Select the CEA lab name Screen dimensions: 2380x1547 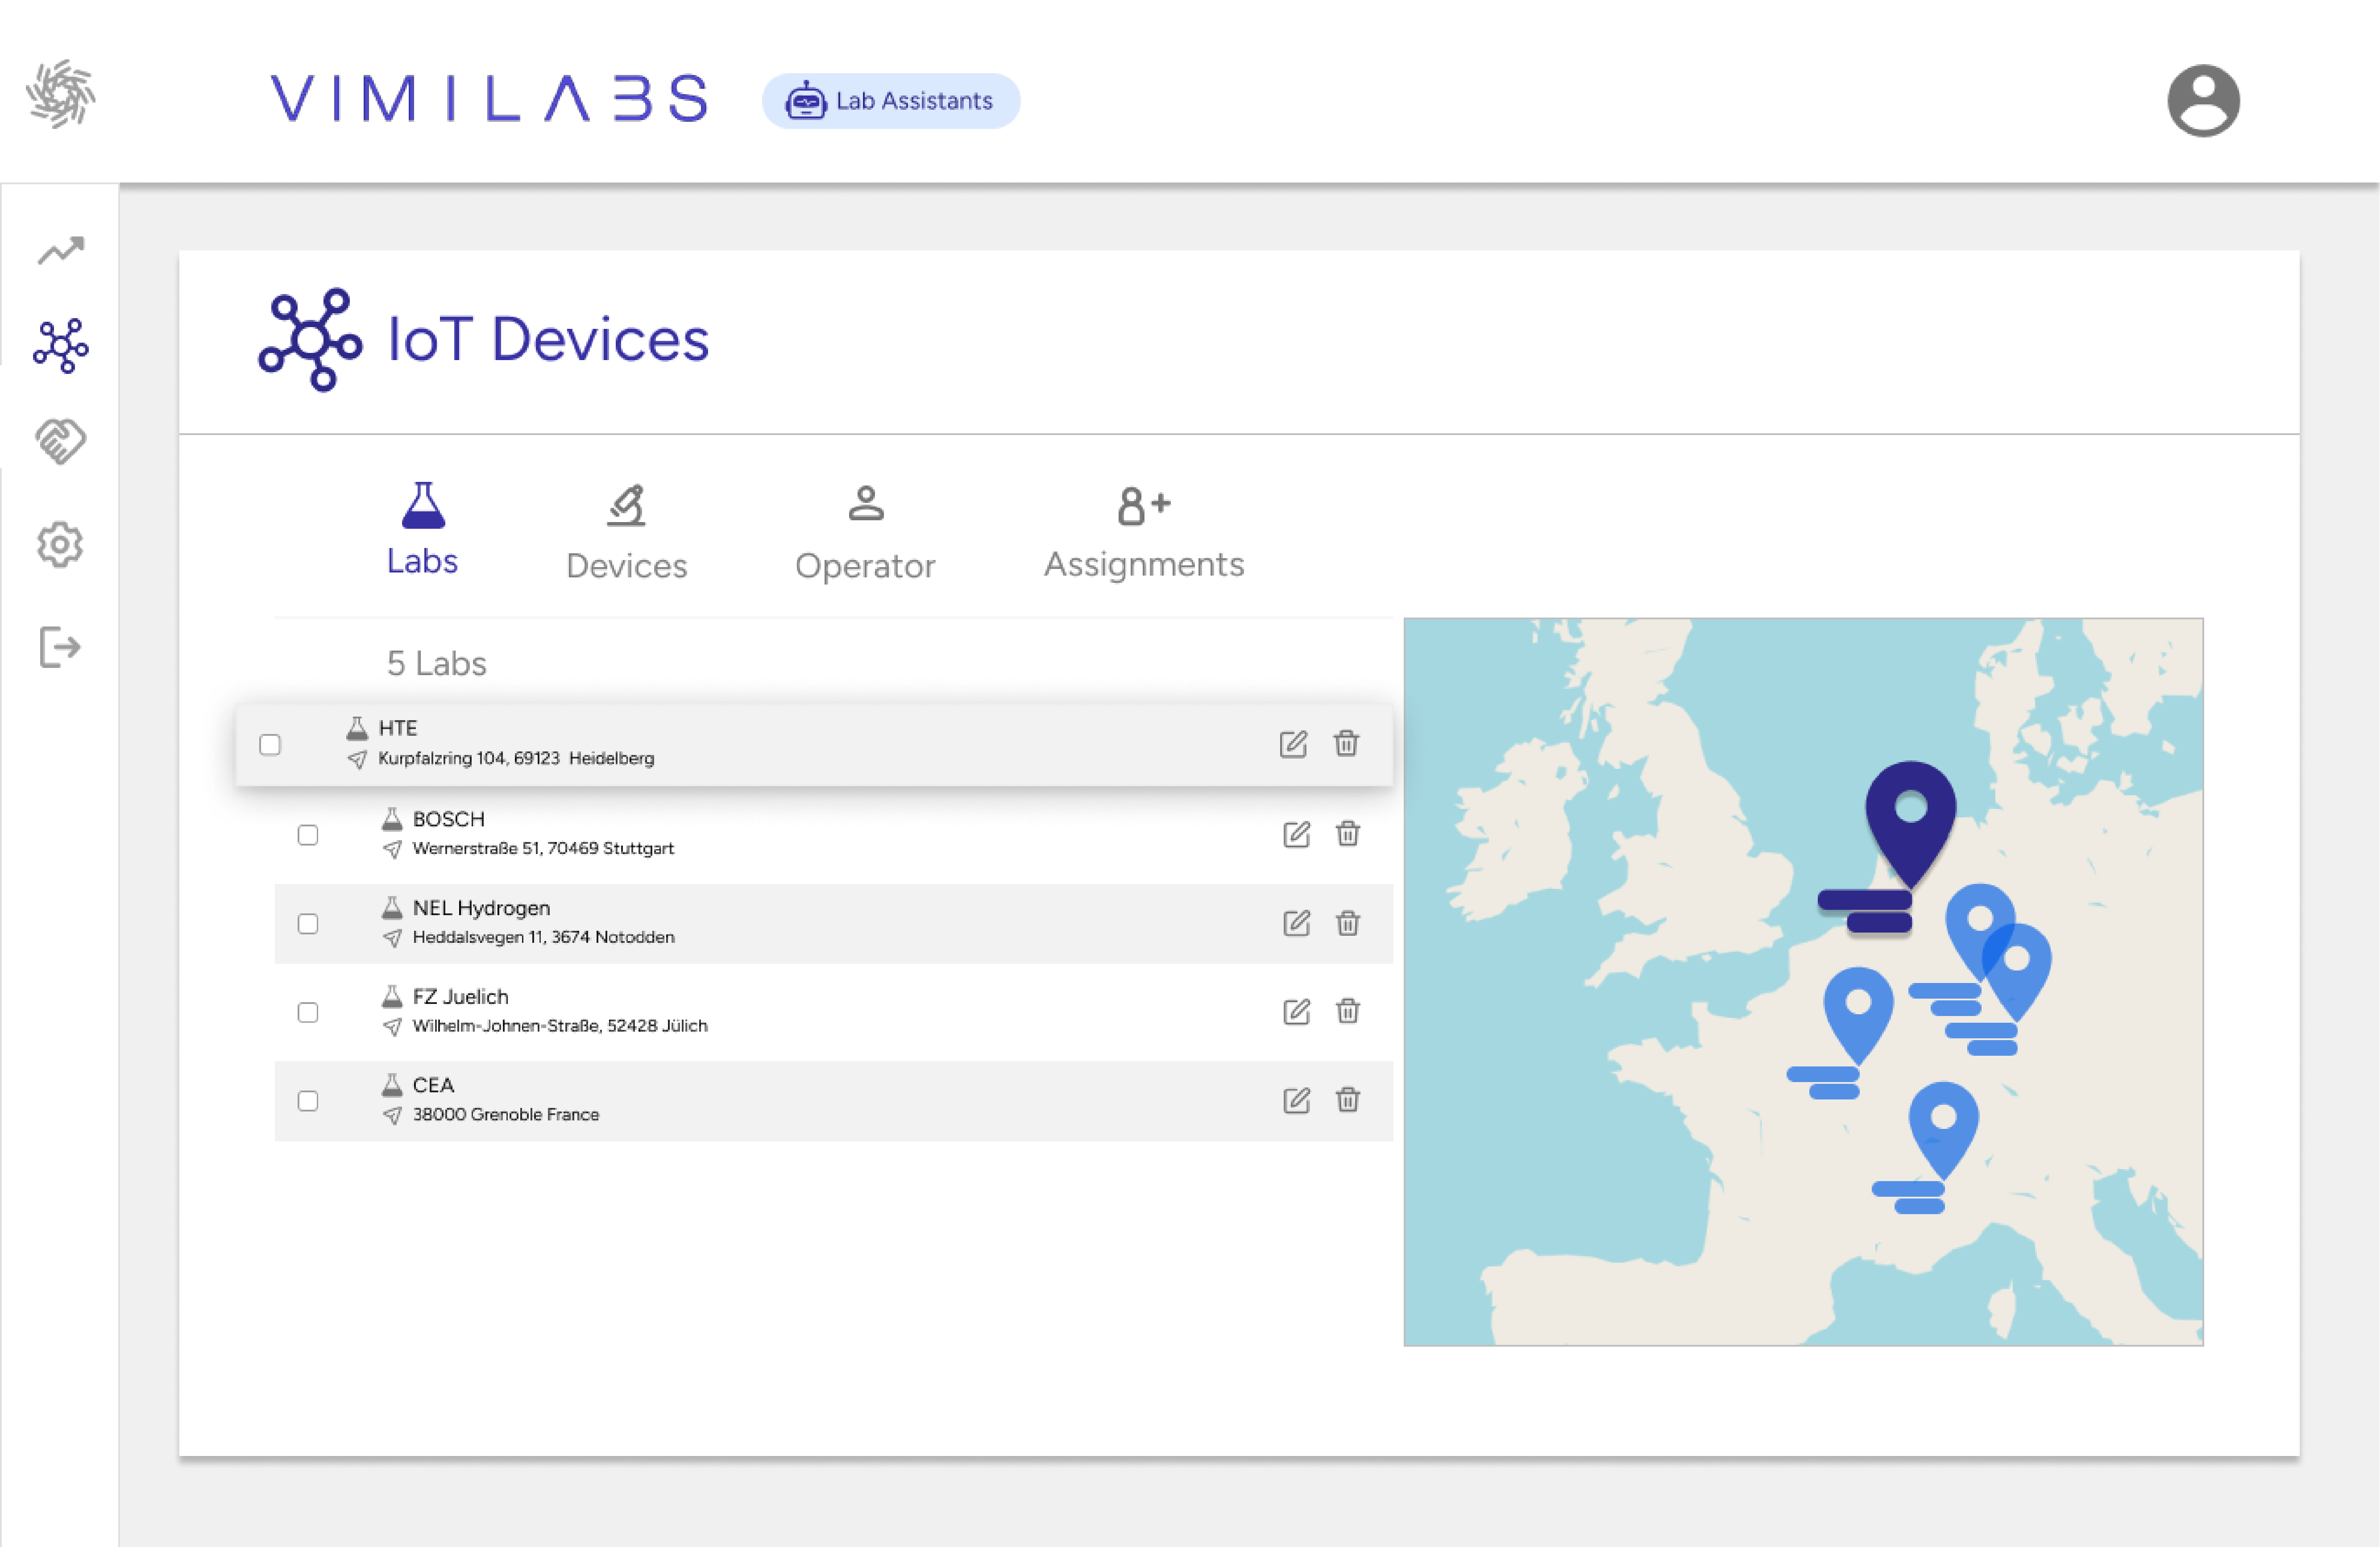434,1085
